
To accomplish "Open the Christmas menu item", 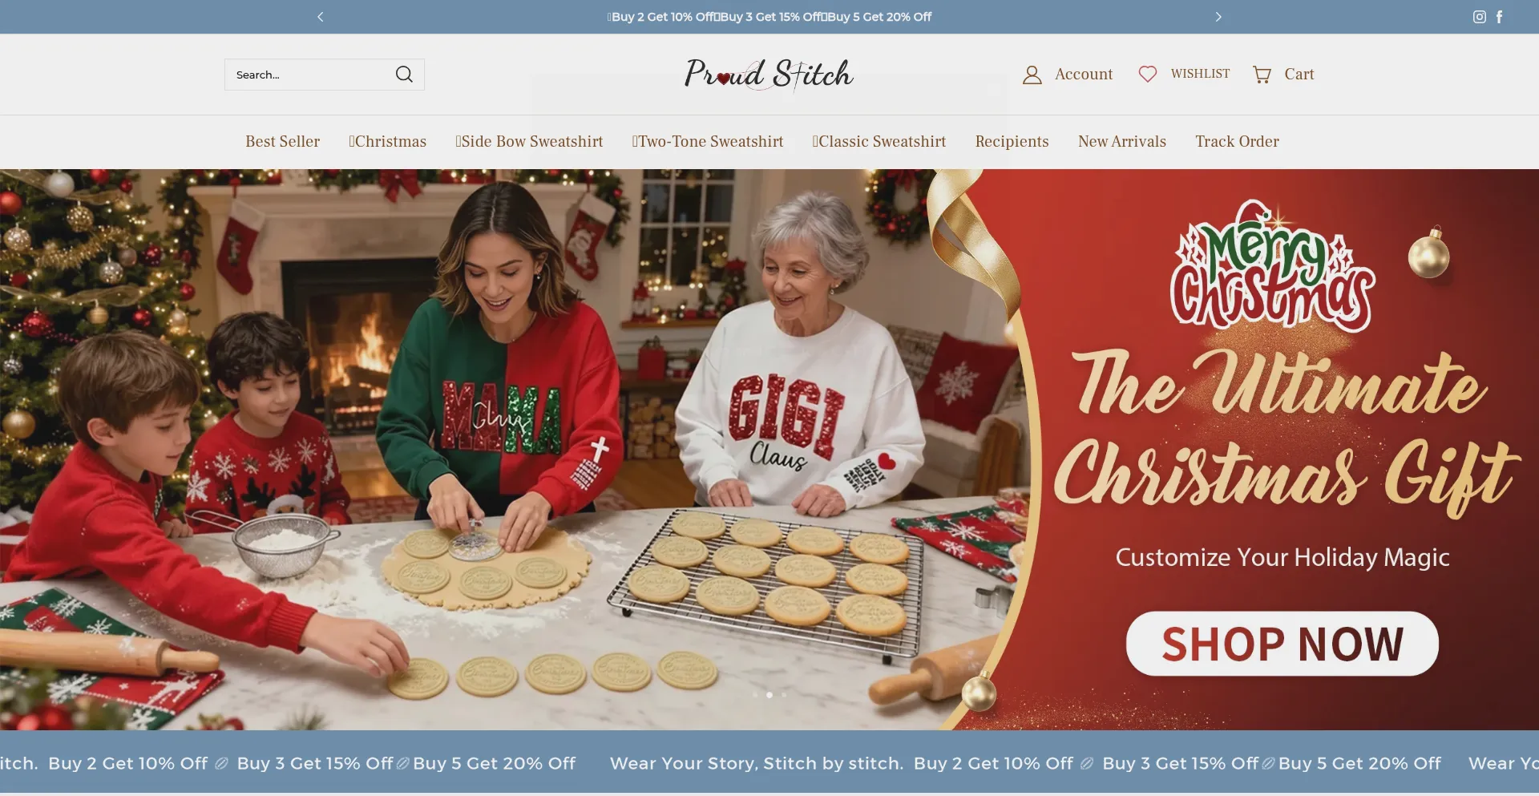I will [x=388, y=142].
